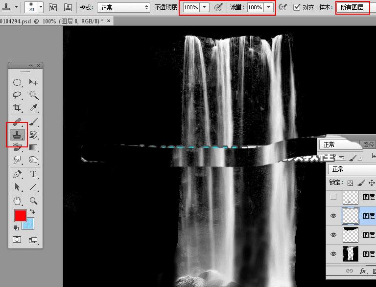Viewport: 376px width, 287px height.
Task: Swap foreground and background colors
Action: (x=32, y=211)
